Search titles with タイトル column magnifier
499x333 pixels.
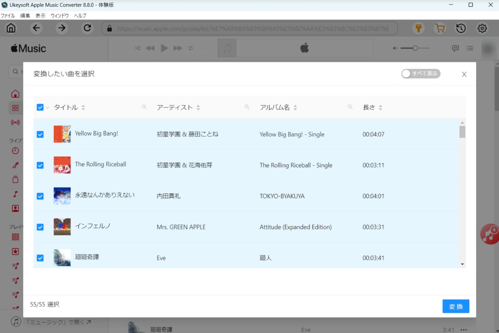coord(144,107)
